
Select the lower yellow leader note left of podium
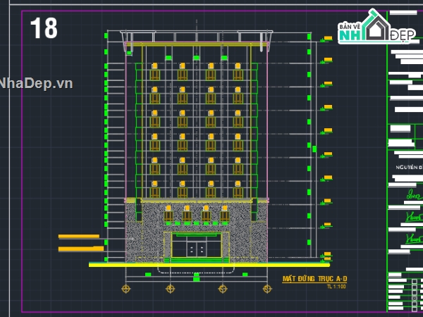(x=81, y=249)
